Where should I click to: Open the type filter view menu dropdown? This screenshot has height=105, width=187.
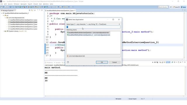pyautogui.click(x=119, y=24)
